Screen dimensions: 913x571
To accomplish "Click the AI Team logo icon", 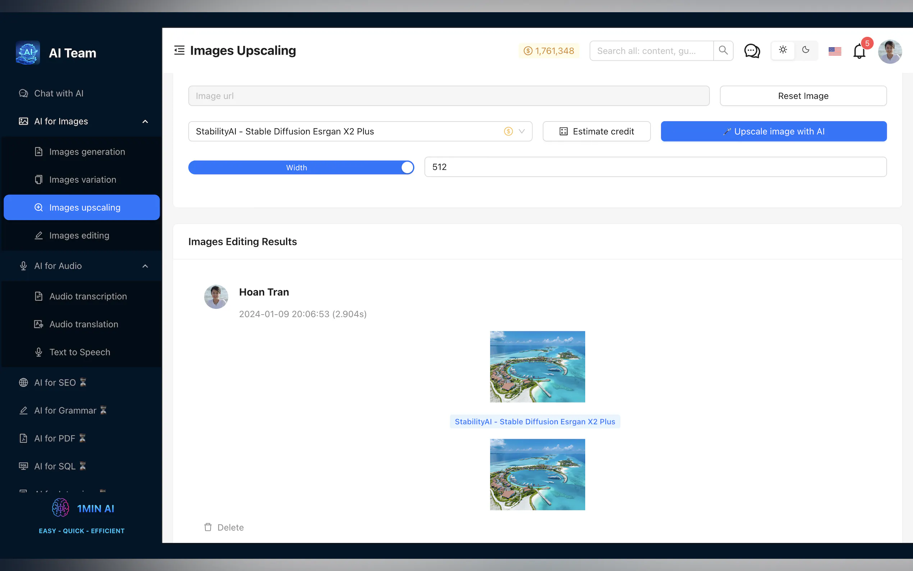I will tap(28, 52).
